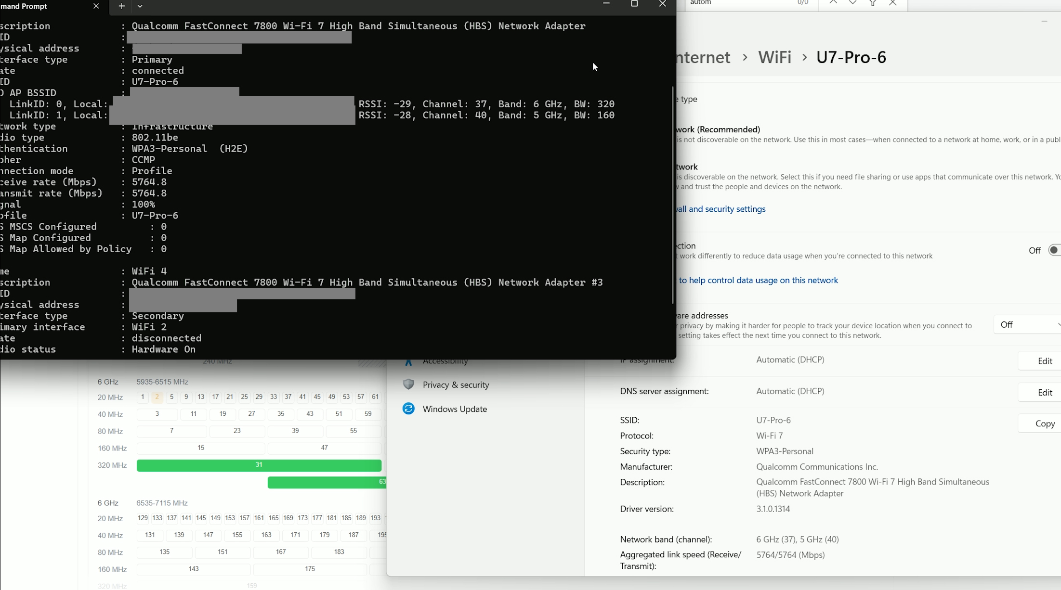Viewport: 1061px width, 590px height.
Task: Minimize the Command Prompt window
Action: coord(606,4)
